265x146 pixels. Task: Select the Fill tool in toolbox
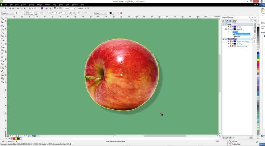3,78
